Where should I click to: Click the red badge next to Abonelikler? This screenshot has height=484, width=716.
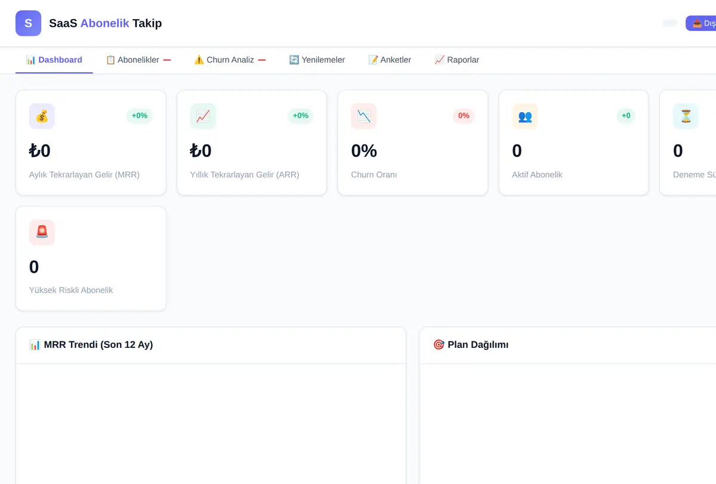pos(167,60)
